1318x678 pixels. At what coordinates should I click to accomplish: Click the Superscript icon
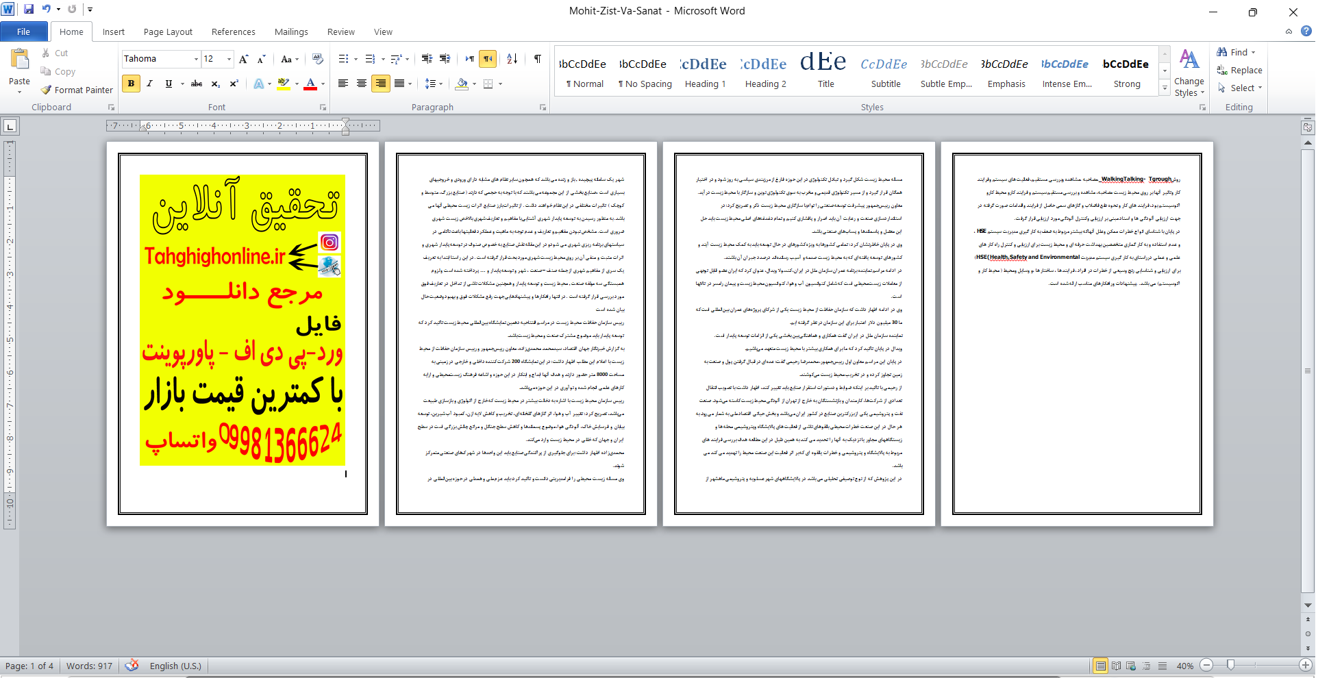click(x=234, y=84)
